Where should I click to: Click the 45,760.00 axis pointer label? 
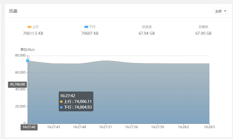17,84
